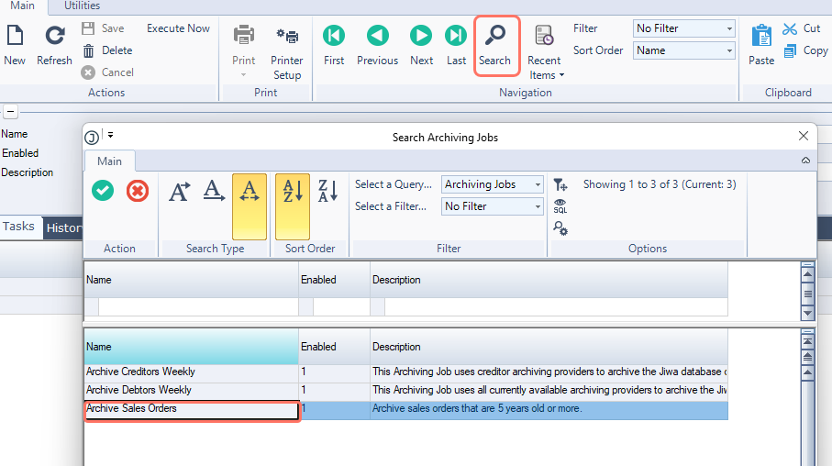Click the Search magnifier button
Viewport: 832px width, 466px height.
tap(495, 46)
